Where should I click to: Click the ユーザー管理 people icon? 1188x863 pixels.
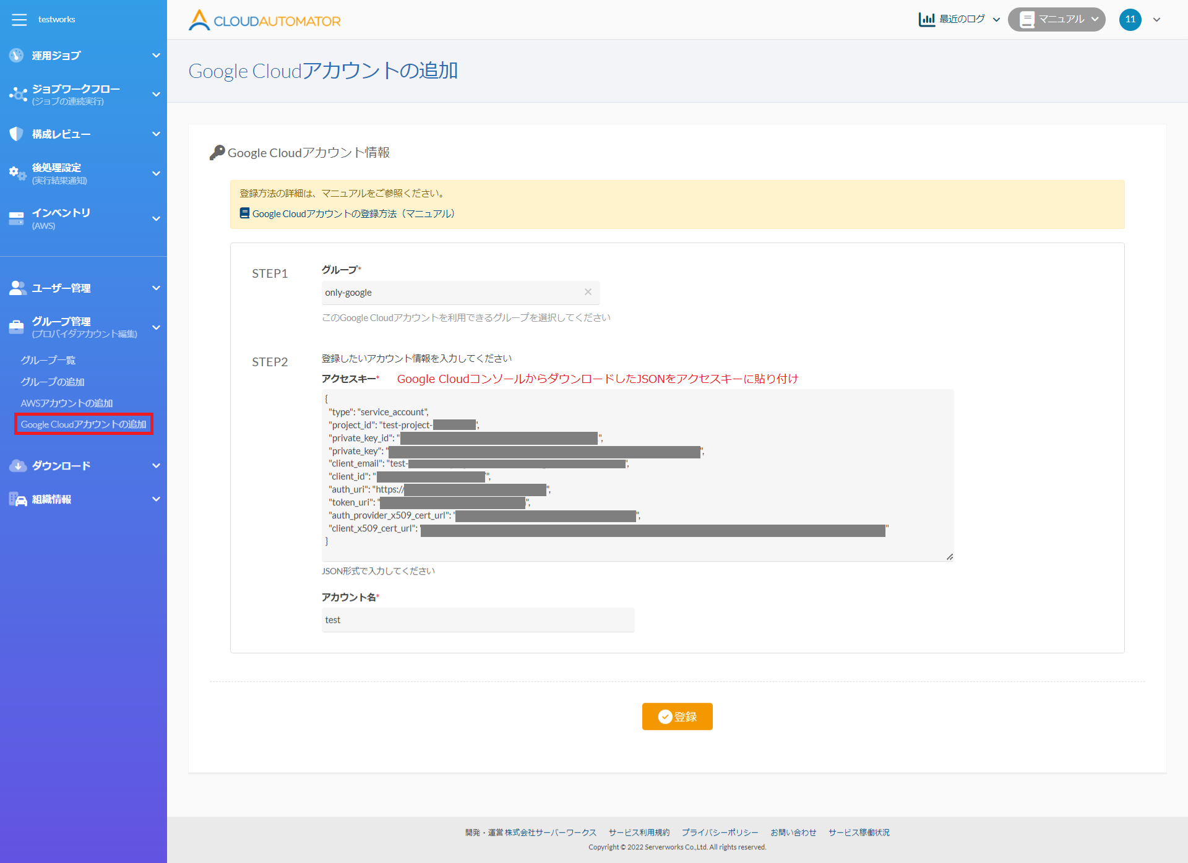(x=17, y=288)
